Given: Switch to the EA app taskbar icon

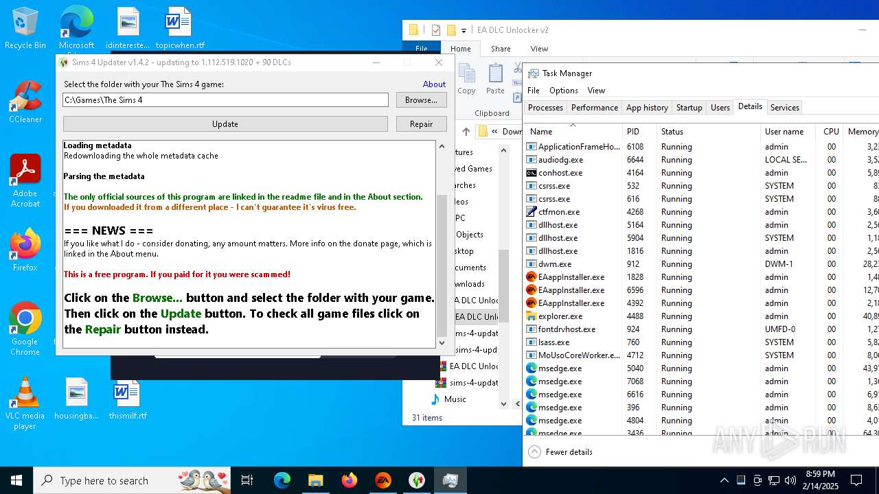Looking at the screenshot, I should tap(383, 480).
